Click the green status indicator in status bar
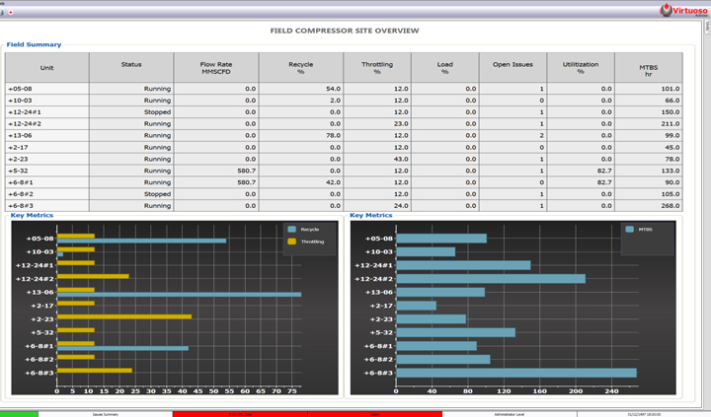This screenshot has width=711, height=417. click(19, 414)
